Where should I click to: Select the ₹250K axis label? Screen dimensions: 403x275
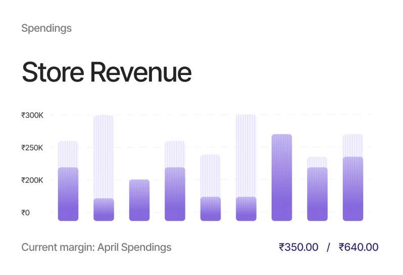coord(32,148)
